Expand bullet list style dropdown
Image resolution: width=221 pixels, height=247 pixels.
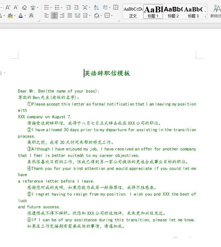(x=51, y=7)
